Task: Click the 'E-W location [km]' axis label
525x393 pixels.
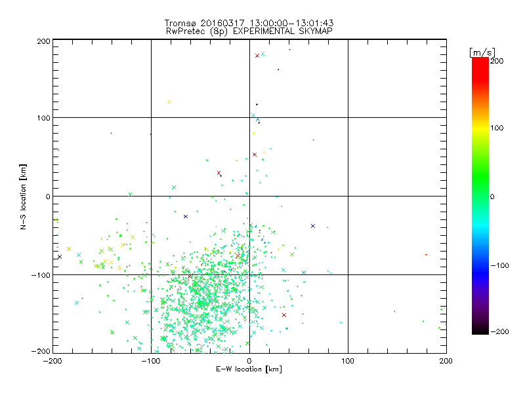Action: point(249,369)
